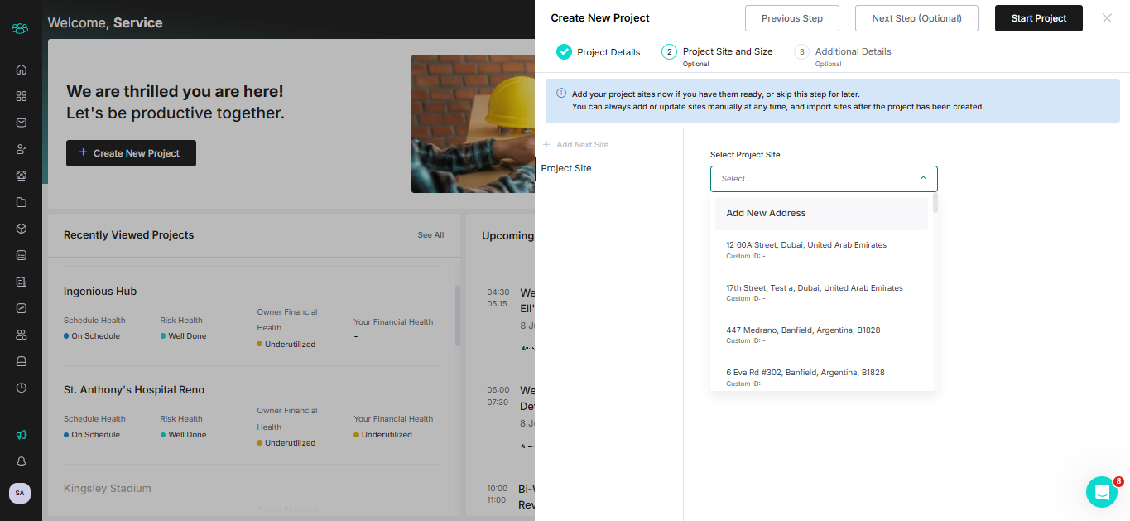Viewport: 1130px width, 521px height.
Task: Open the list icon in sidebar
Action: (22, 255)
